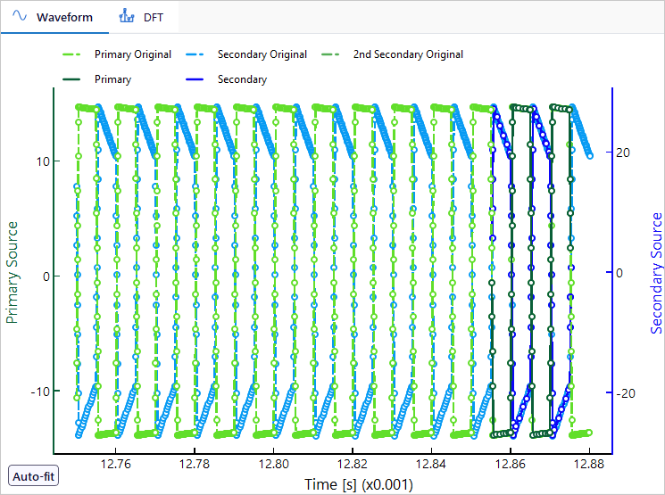Click the Primary dark green line swatch
Viewport: 665px width, 495px height.
point(71,79)
